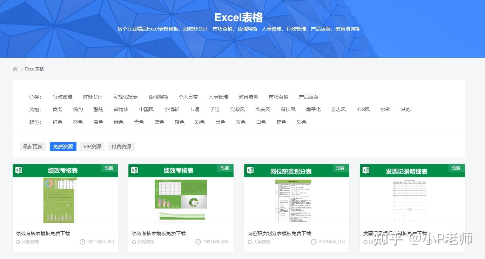The height and width of the screenshot is (259, 485).
Task: Pick 青色 color filter
Action: pyautogui.click(x=139, y=122)
